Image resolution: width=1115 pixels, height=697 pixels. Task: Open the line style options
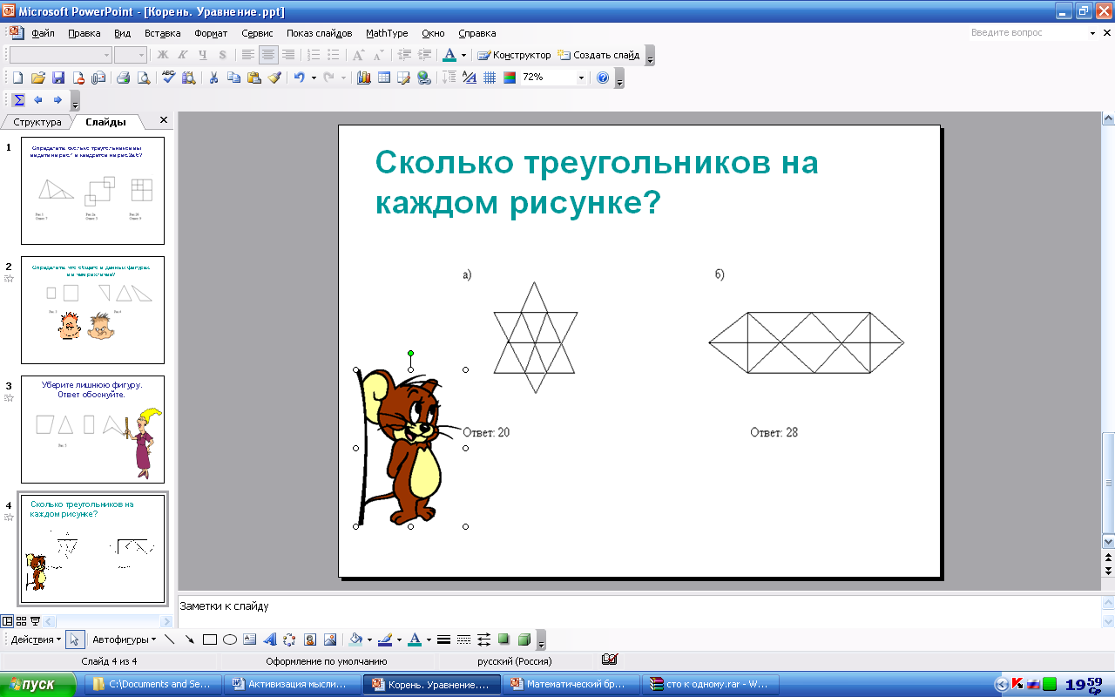(443, 639)
